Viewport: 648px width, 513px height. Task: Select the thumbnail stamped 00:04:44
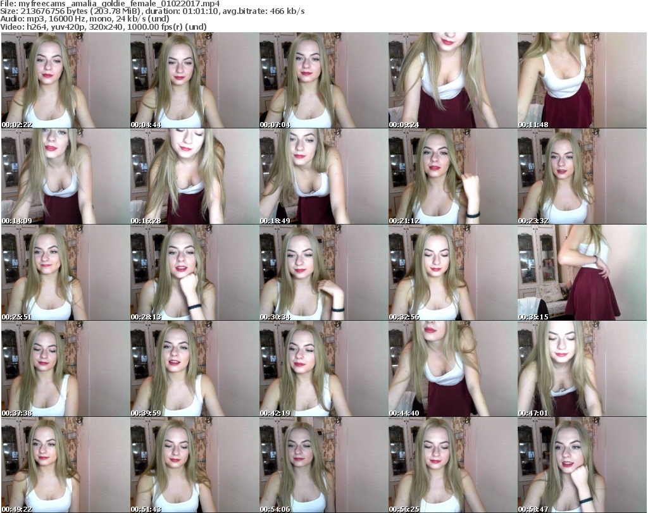coord(195,80)
